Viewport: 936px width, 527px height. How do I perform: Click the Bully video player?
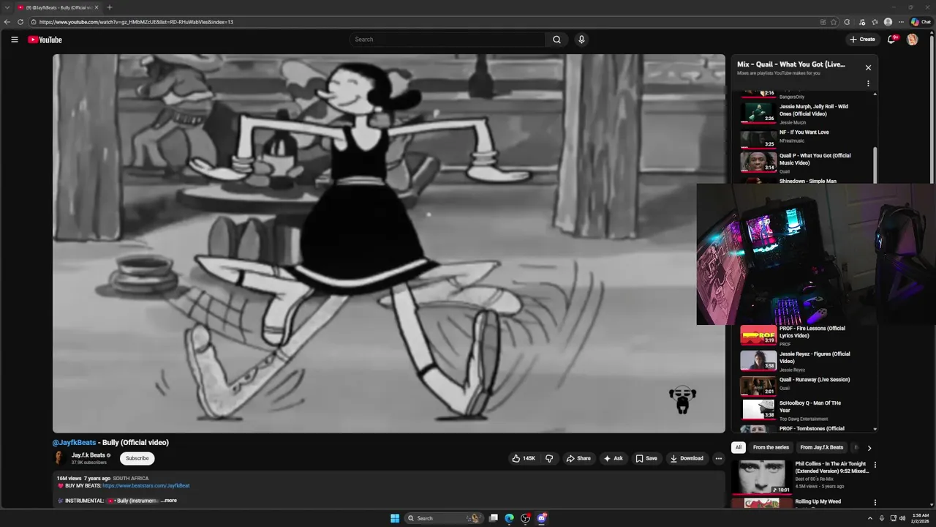tap(389, 243)
